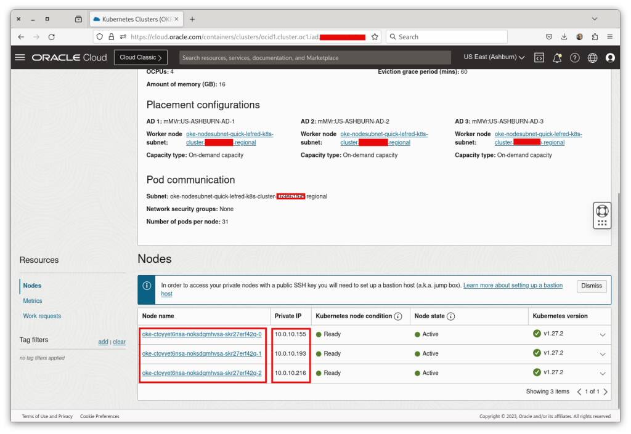
Task: Open a new browser tab
Action: 192,19
